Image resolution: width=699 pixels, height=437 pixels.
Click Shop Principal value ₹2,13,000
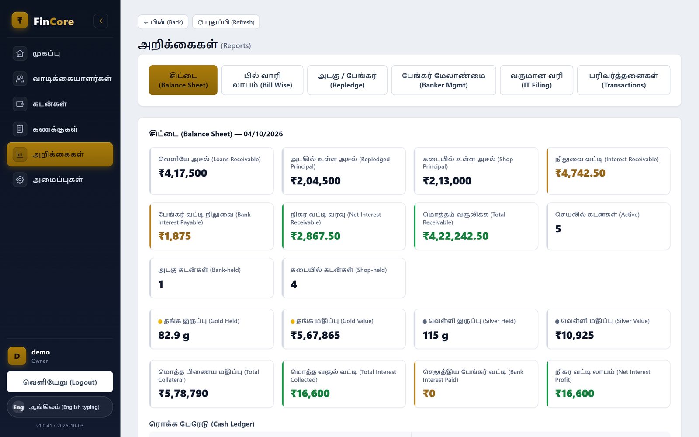click(x=447, y=181)
